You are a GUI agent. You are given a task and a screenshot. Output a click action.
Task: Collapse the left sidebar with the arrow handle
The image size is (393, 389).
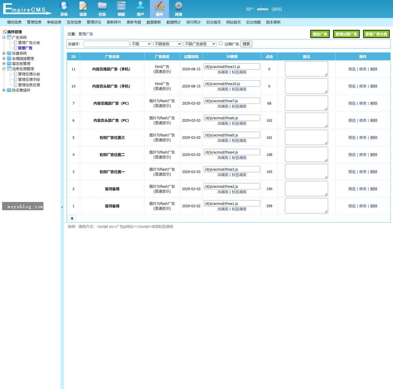[x=62, y=207]
